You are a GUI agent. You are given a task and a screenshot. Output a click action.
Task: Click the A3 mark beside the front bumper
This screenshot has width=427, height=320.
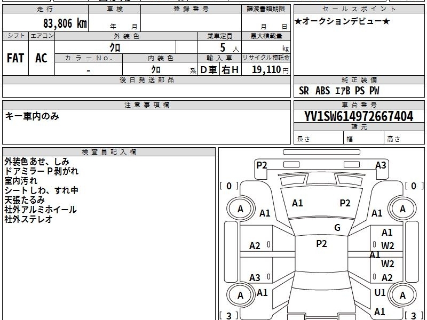coord(381,165)
